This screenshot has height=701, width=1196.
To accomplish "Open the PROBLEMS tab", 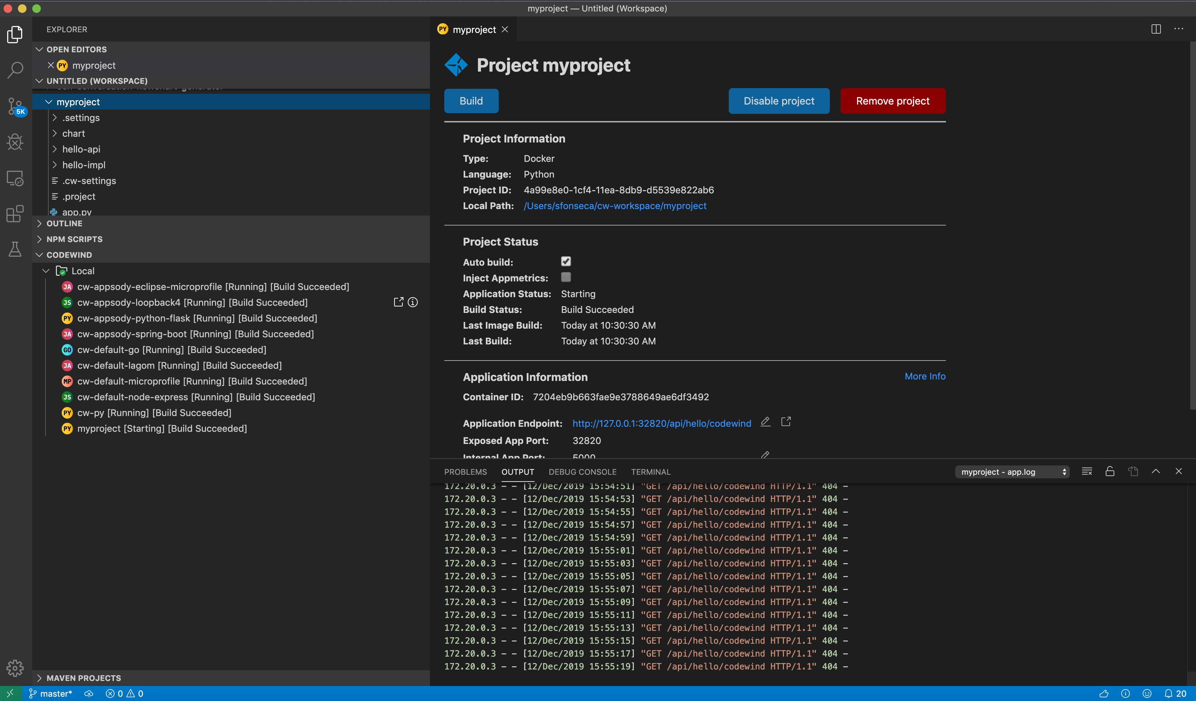I will point(465,472).
